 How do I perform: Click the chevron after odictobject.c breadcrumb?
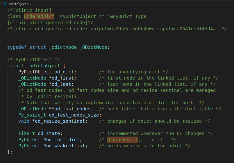click(x=31, y=4)
